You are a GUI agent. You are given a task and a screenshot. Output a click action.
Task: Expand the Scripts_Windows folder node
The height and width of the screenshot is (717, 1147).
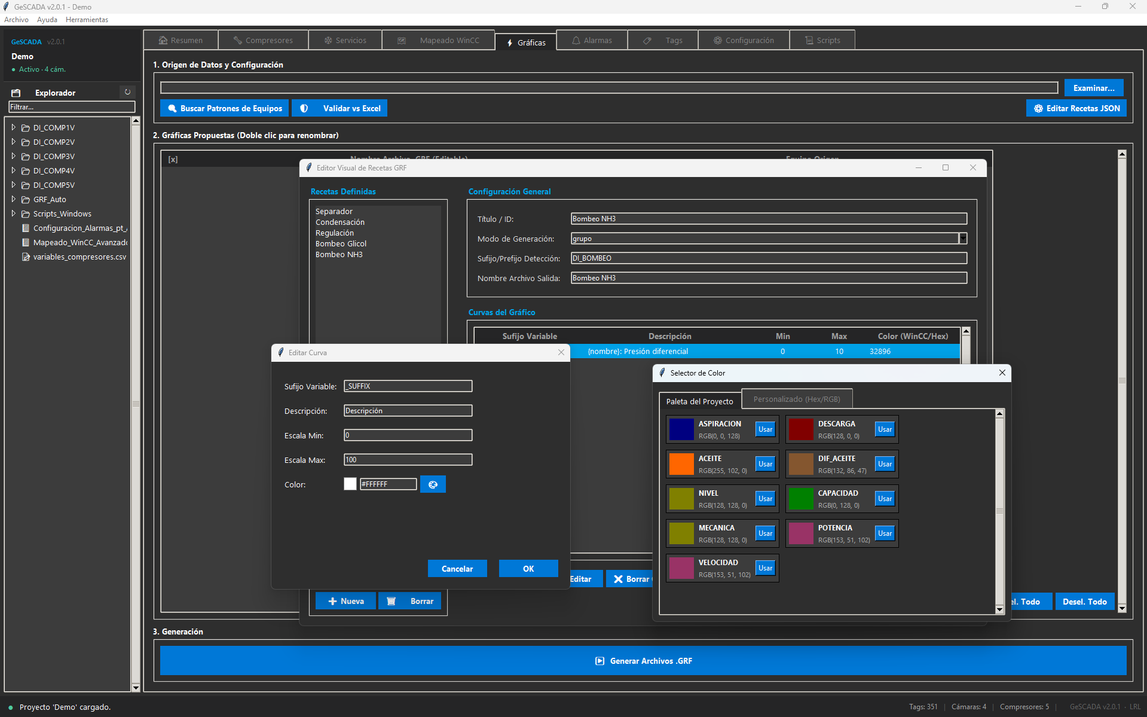(x=13, y=213)
